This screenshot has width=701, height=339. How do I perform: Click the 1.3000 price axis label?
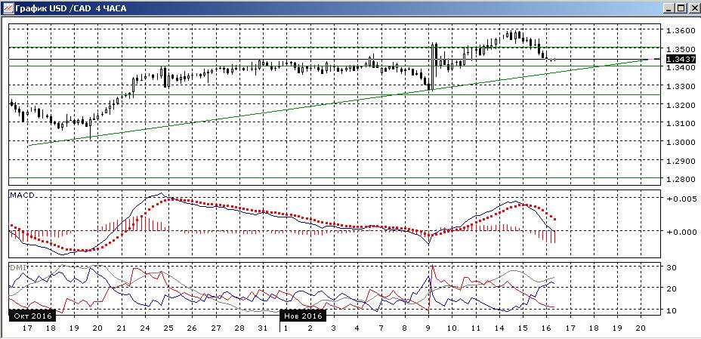pyautogui.click(x=679, y=142)
